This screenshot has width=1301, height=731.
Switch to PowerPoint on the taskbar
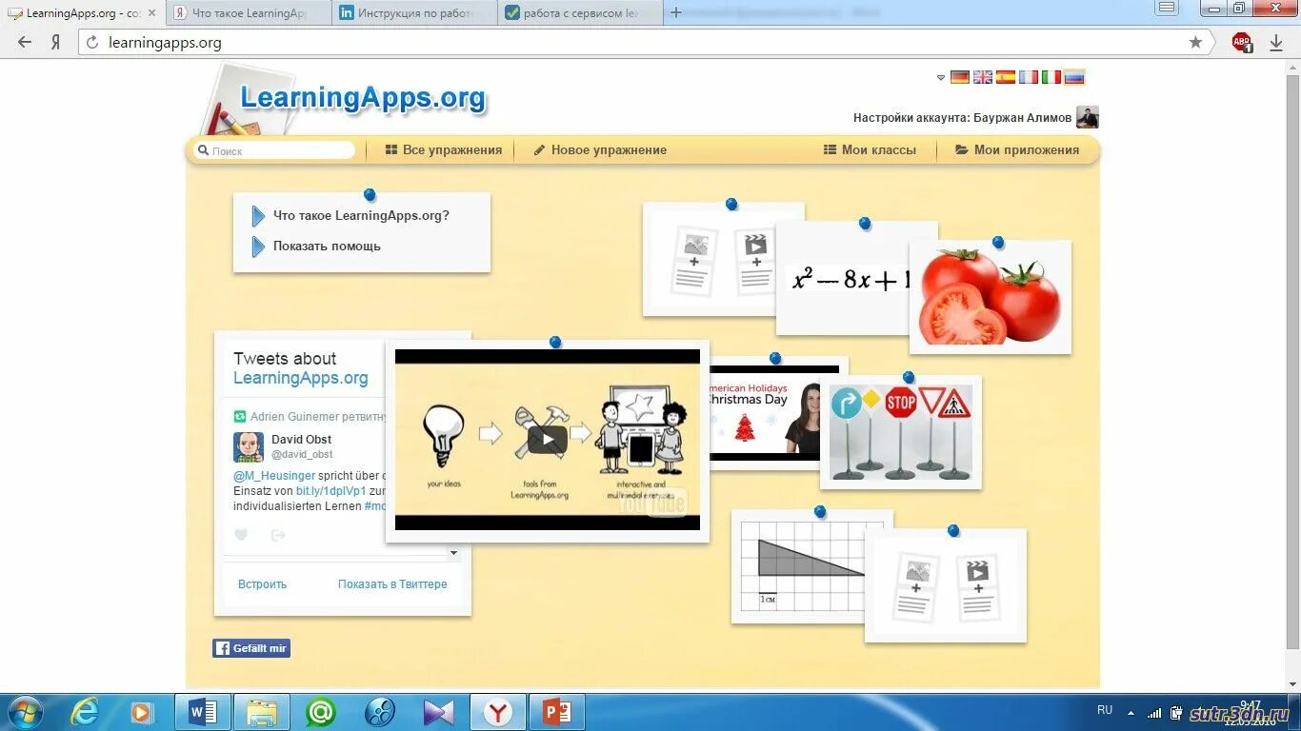click(557, 712)
